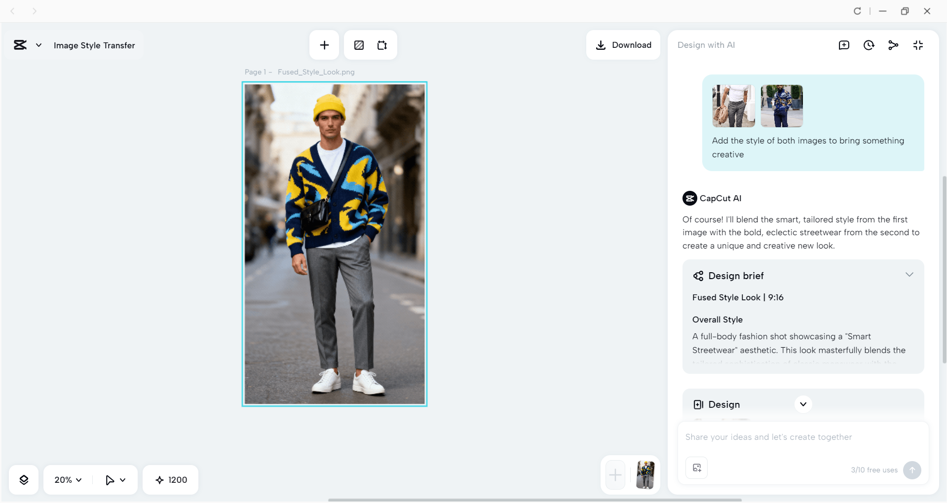Restore down the application window

pos(905,11)
